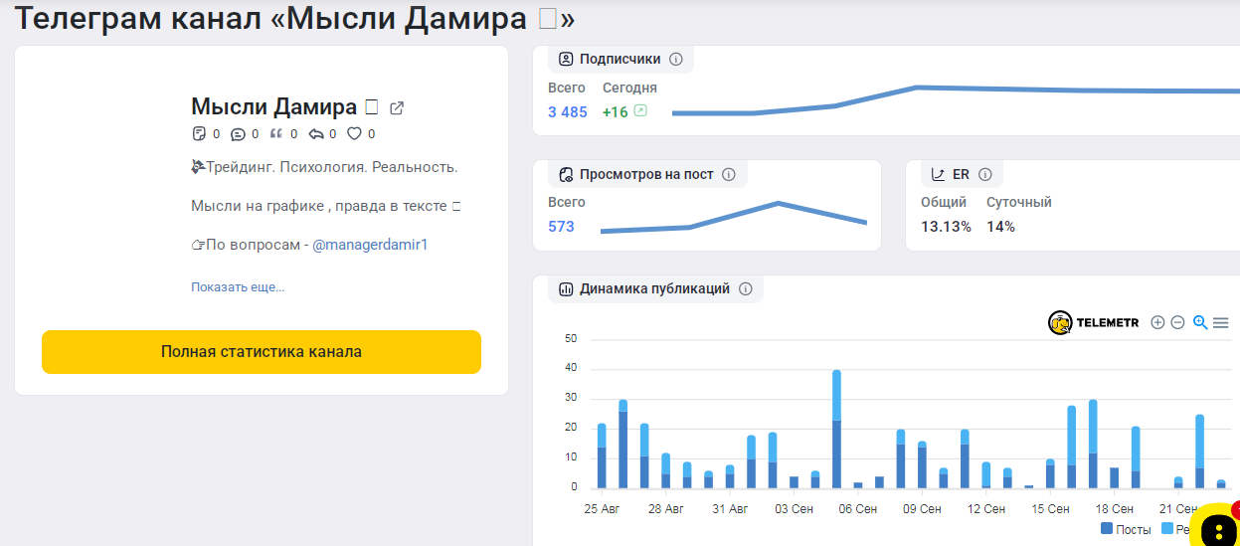The image size is (1240, 546).
Task: Open channel via external link icon
Action: (x=397, y=108)
